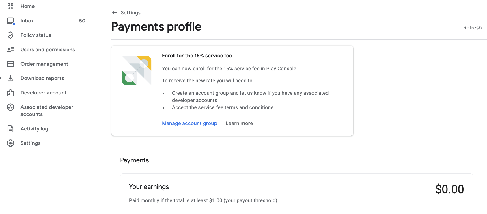Click the Activity log document icon
The width and height of the screenshot is (487, 214).
10,129
